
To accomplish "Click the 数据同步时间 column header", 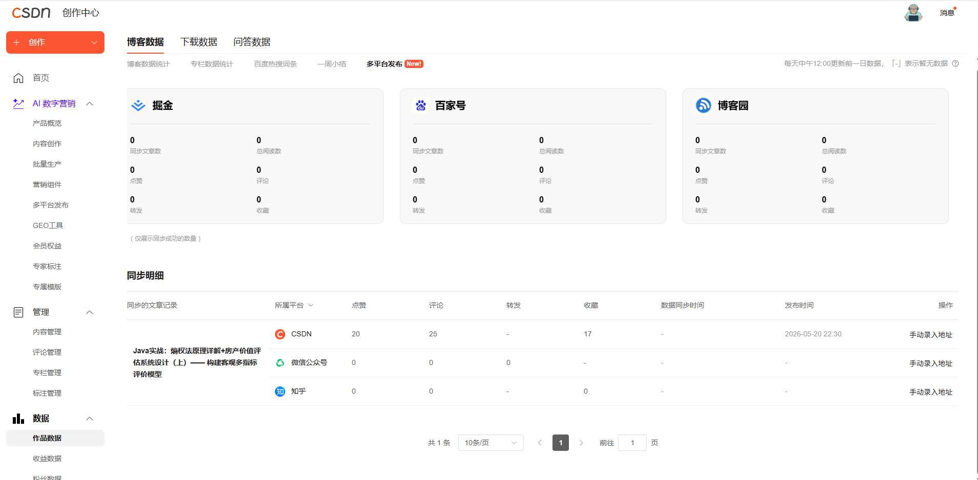I will [683, 305].
